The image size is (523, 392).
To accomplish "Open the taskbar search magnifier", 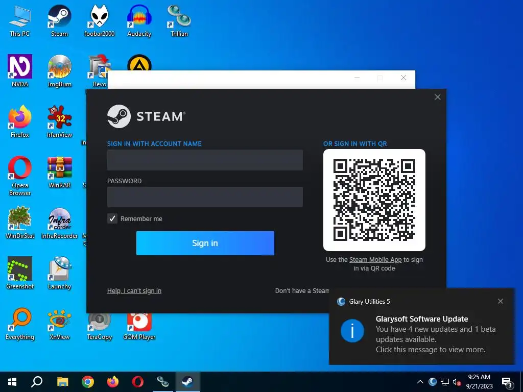I will 37,382.
